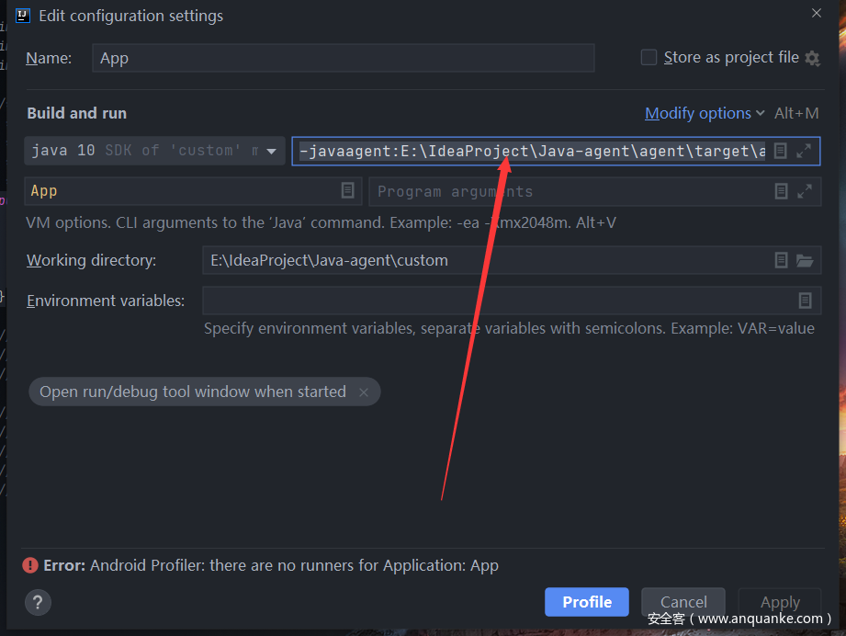Click insert macros icon in Working directory
This screenshot has width=846, height=636.
781,260
